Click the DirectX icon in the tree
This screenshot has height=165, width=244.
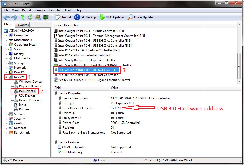click(11, 72)
